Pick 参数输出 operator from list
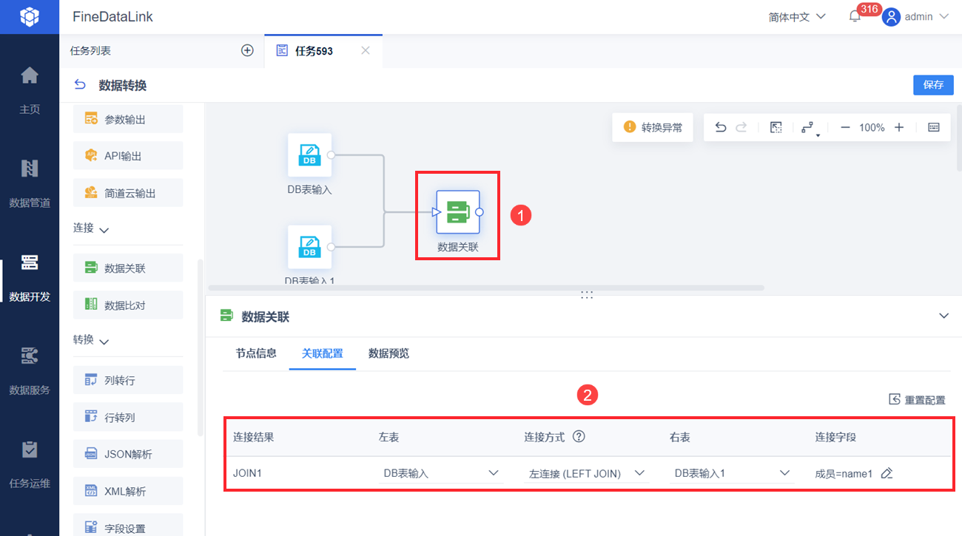The height and width of the screenshot is (536, 962). coord(128,119)
